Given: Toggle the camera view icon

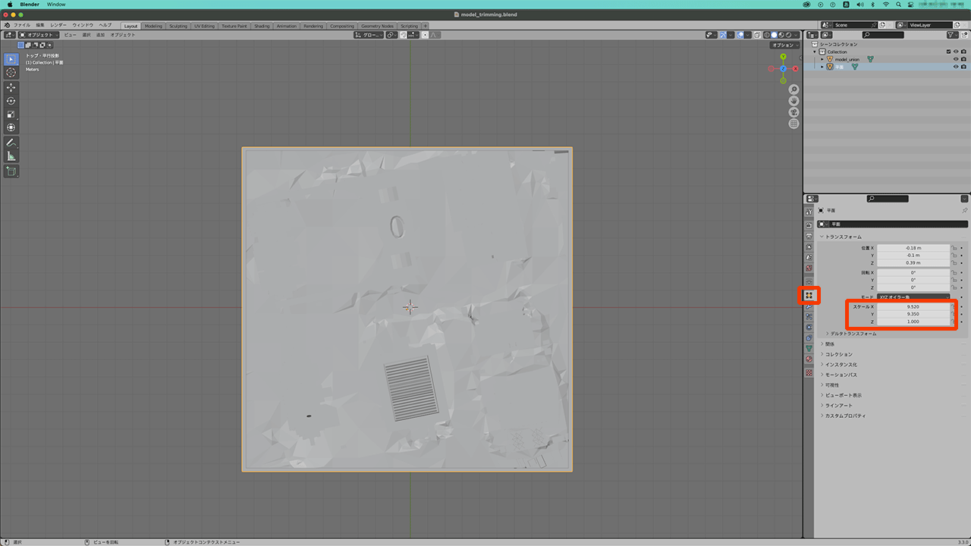Looking at the screenshot, I should point(793,112).
